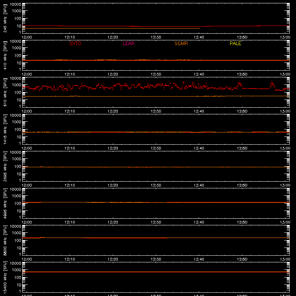Click the 100 y-axis value on 2695 MHz plot
Image resolution: width=296 pixels, height=296 pixels.
point(18,166)
